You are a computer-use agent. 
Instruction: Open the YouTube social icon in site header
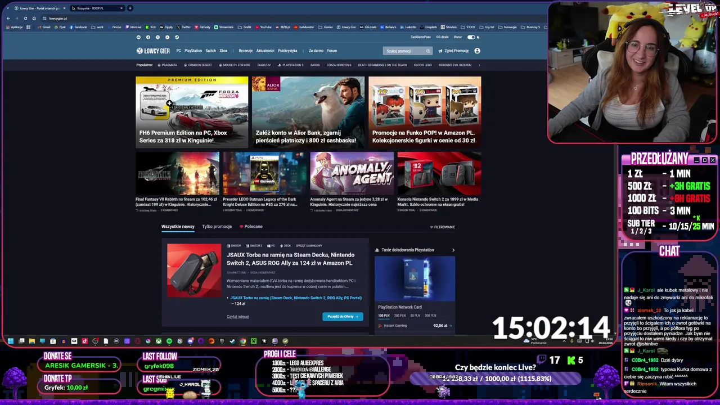[167, 37]
